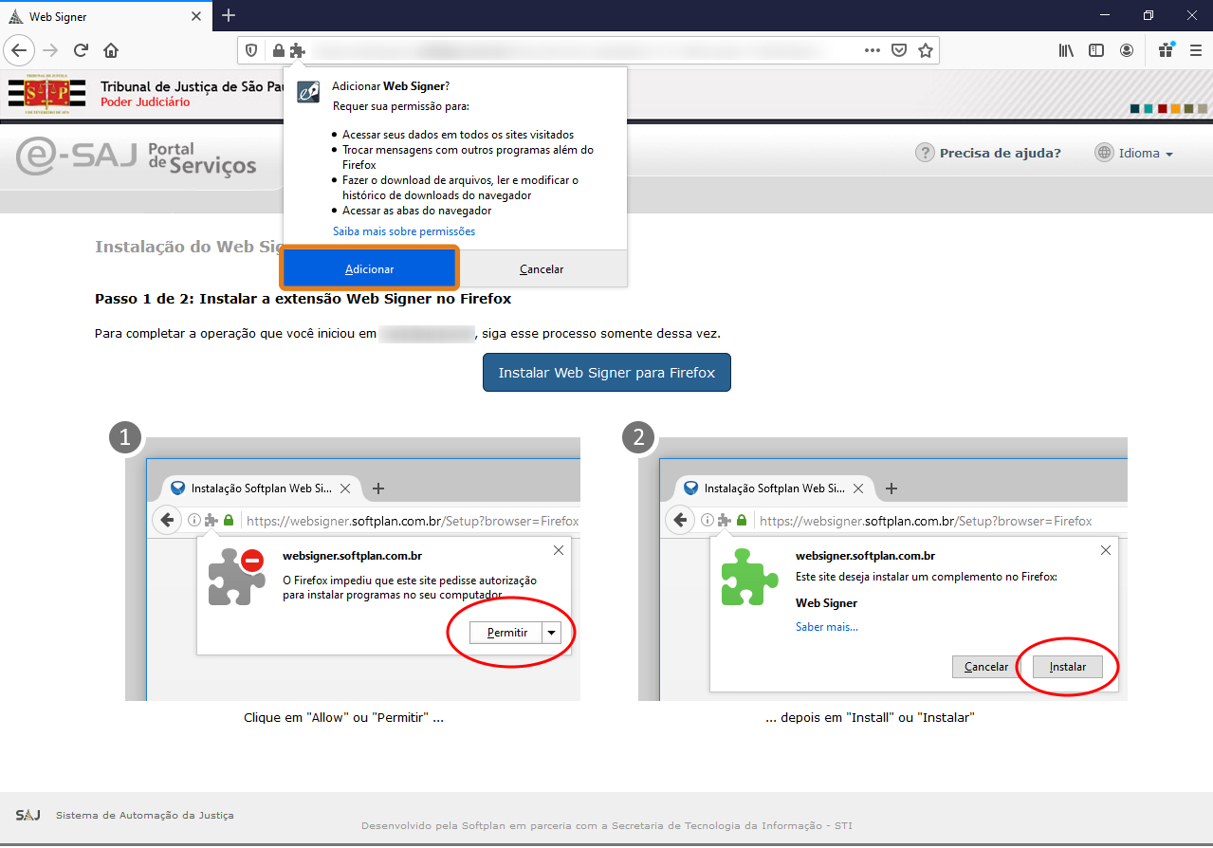Click the globe icon beside Idioma

[x=1104, y=153]
